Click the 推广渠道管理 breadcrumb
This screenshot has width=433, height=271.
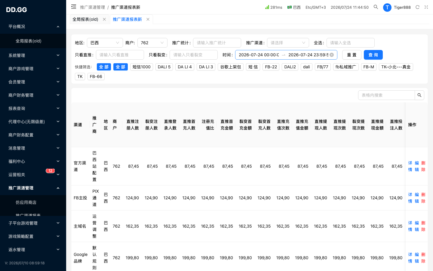(92, 7)
